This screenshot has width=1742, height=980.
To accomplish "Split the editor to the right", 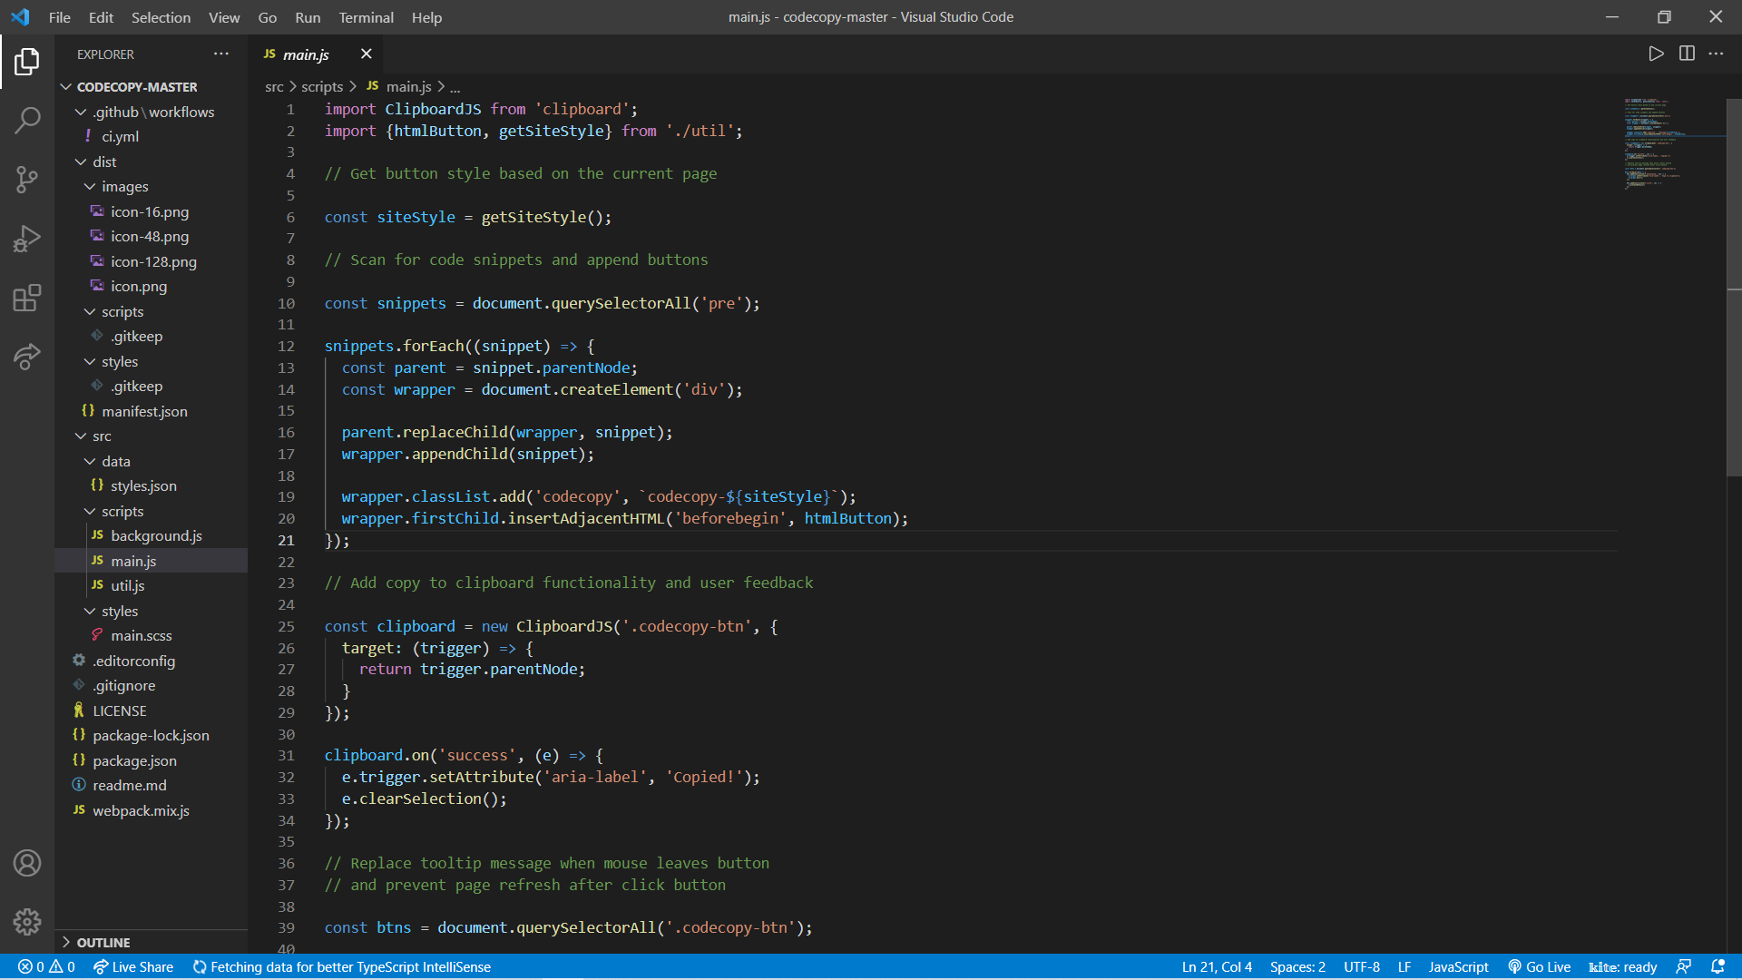I will [x=1687, y=54].
